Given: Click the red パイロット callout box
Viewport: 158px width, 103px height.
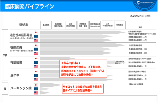Looking at the screenshot, I should pyautogui.click(x=83, y=89).
